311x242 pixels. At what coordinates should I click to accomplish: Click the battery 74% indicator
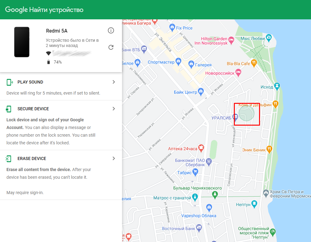click(x=54, y=62)
